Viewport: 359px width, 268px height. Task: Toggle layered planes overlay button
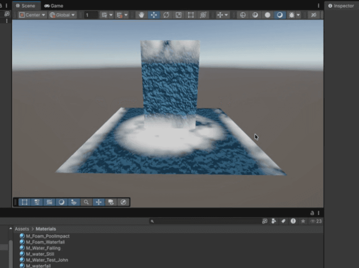(74, 202)
